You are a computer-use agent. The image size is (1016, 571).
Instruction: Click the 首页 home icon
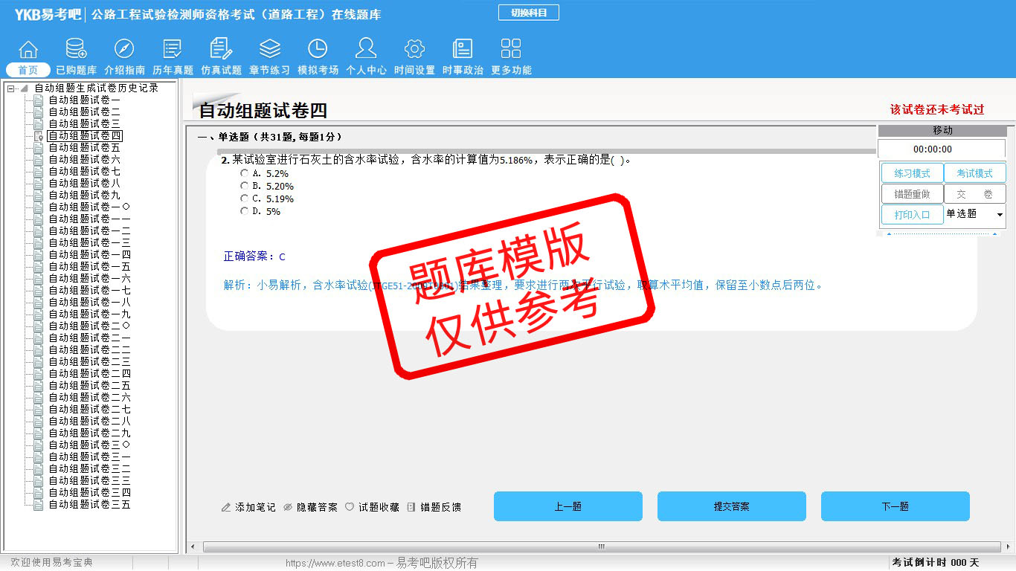click(x=28, y=50)
